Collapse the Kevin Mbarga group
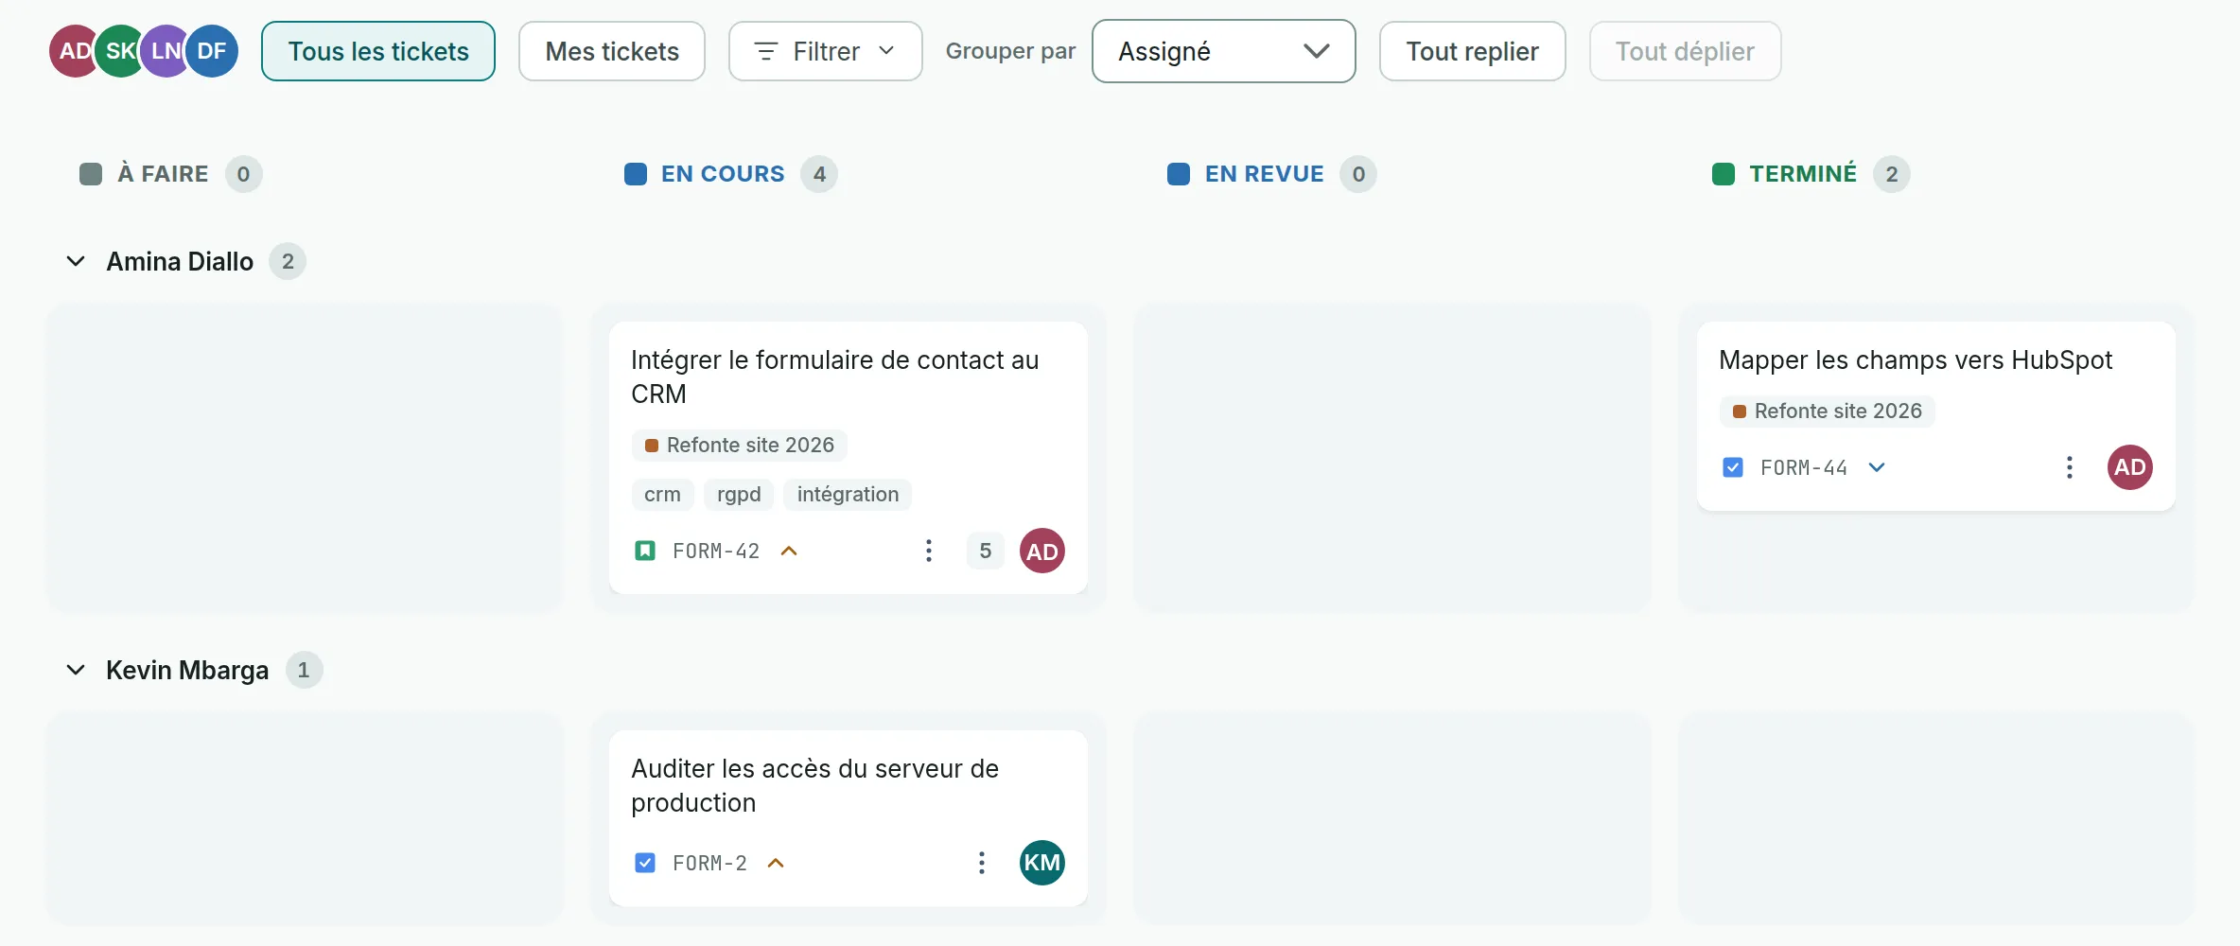The height and width of the screenshot is (946, 2240). (76, 670)
